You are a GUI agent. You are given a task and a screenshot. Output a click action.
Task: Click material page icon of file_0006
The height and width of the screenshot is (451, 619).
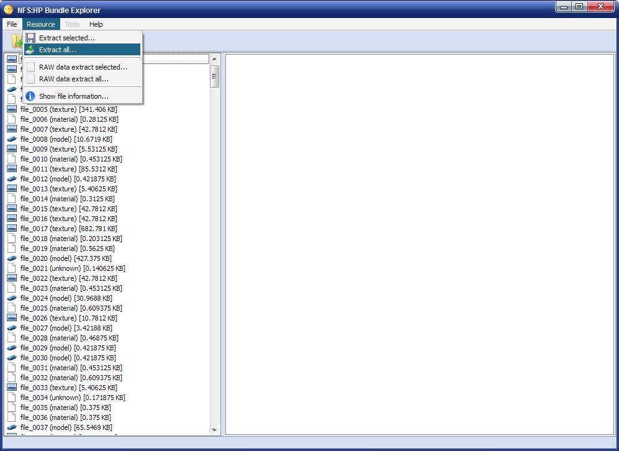coord(12,119)
